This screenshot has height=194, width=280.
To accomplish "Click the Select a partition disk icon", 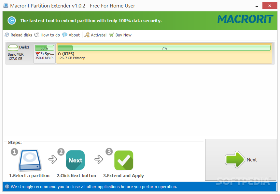I will [x=30, y=160].
